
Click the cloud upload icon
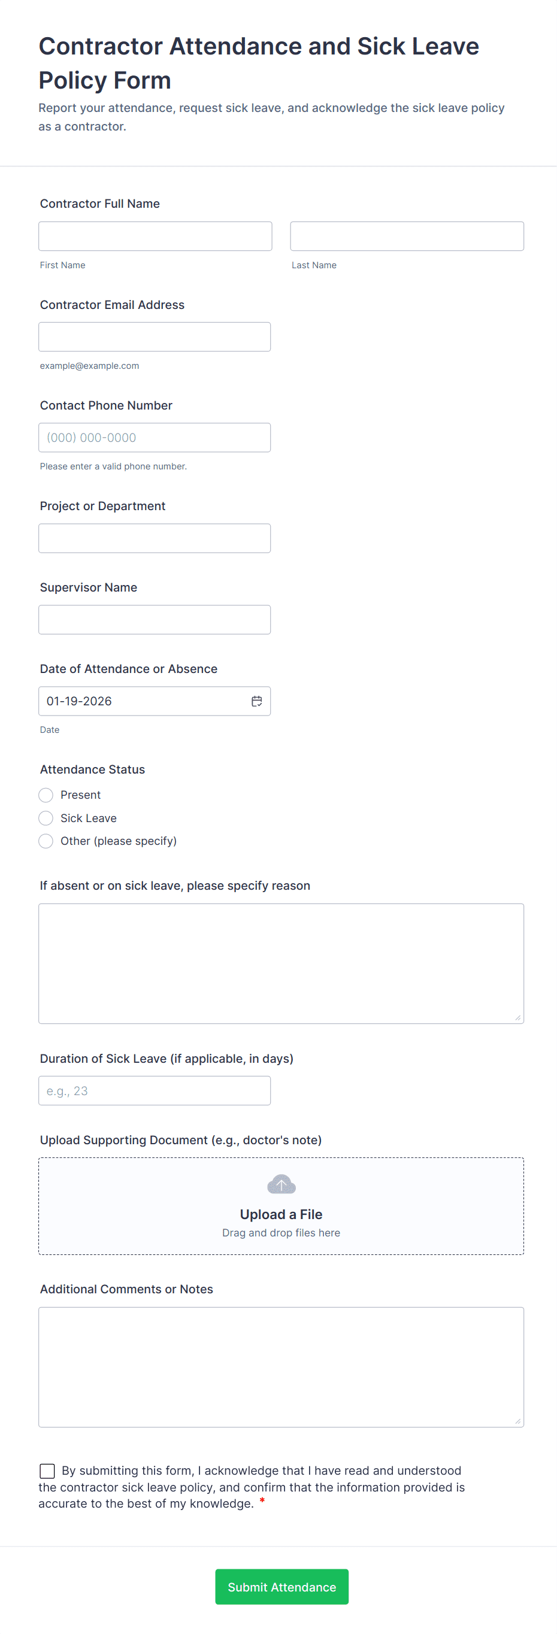tap(281, 1184)
